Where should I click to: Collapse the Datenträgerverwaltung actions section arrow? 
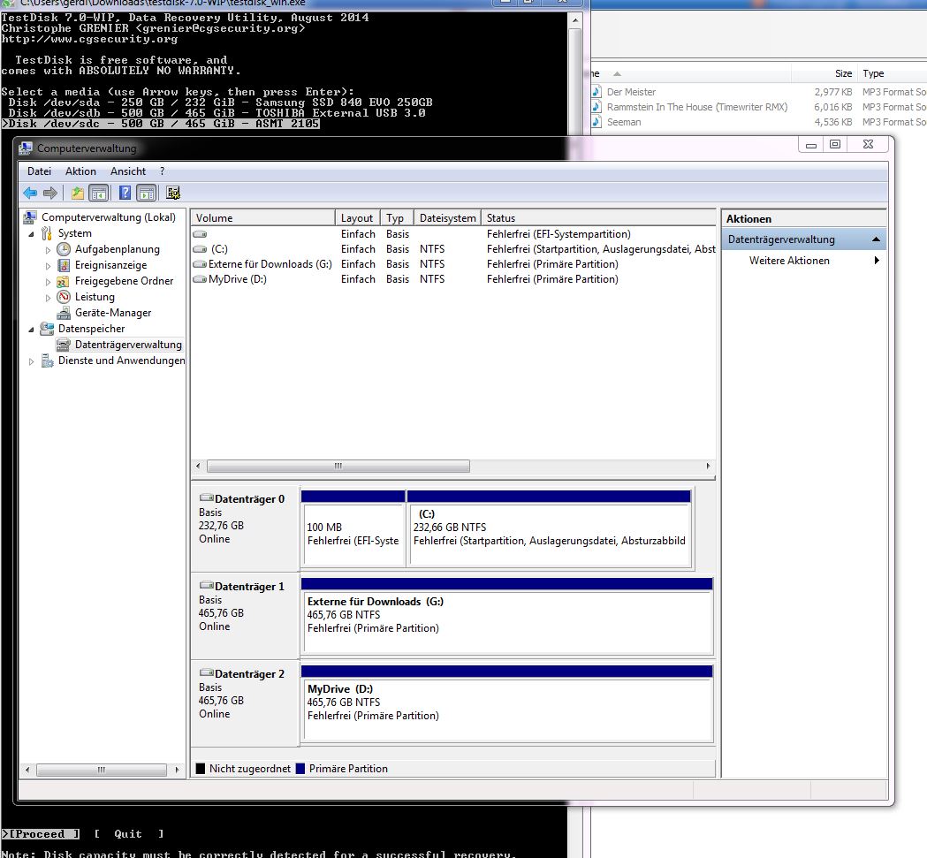876,239
